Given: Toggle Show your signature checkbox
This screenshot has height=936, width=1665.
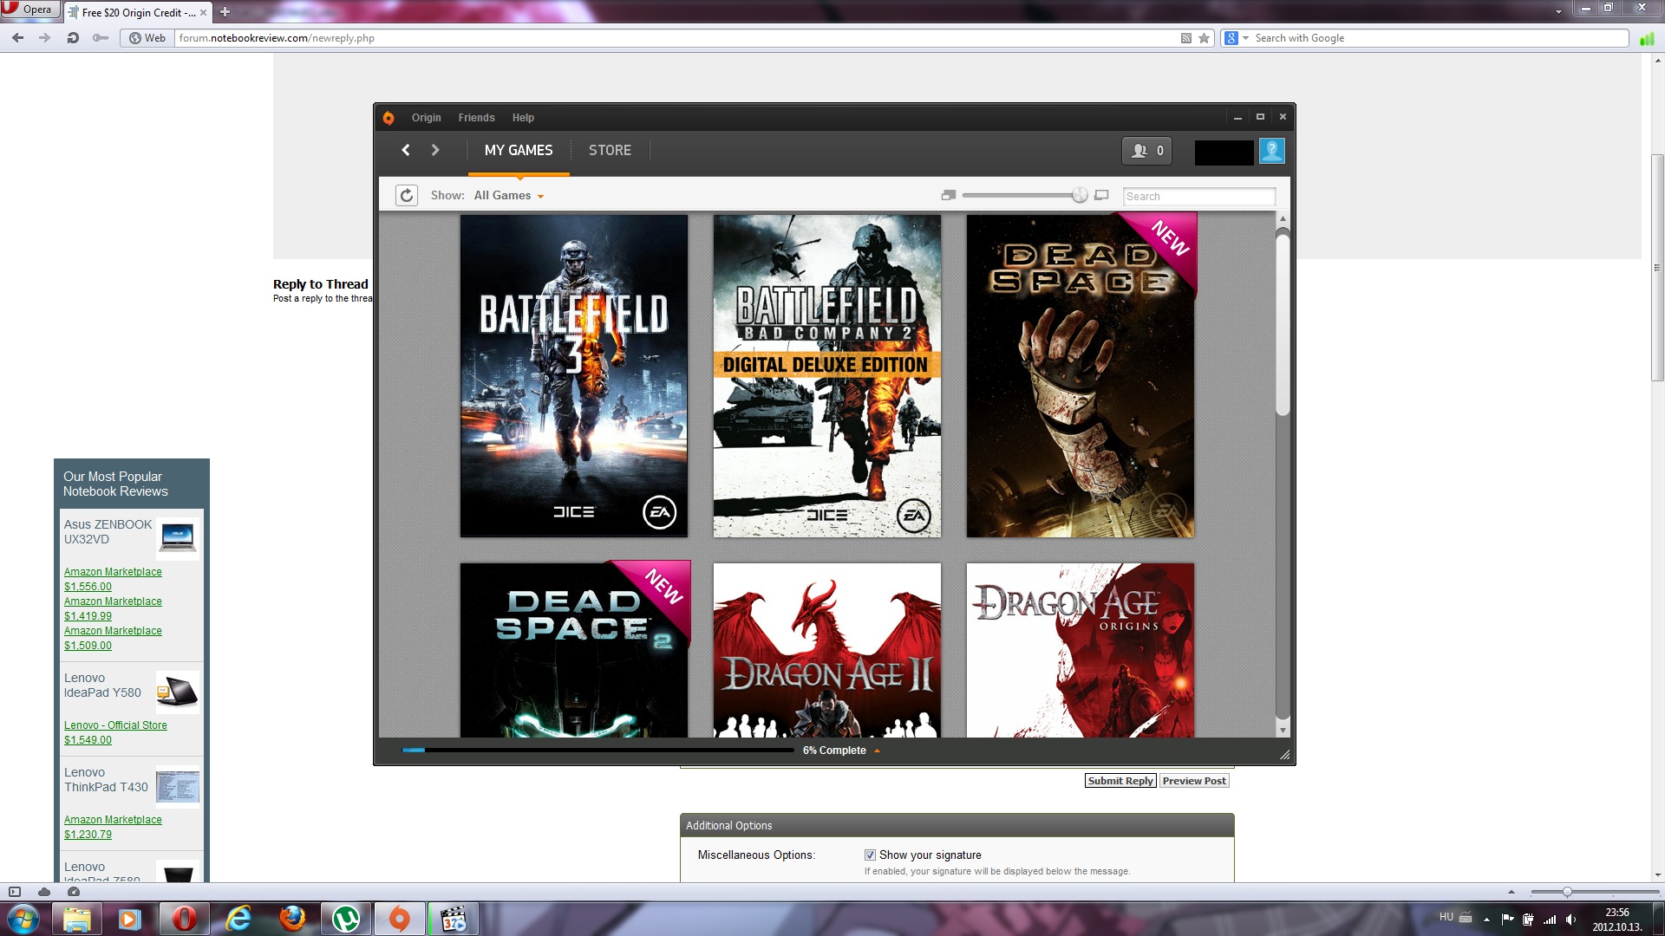Looking at the screenshot, I should pyautogui.click(x=870, y=855).
